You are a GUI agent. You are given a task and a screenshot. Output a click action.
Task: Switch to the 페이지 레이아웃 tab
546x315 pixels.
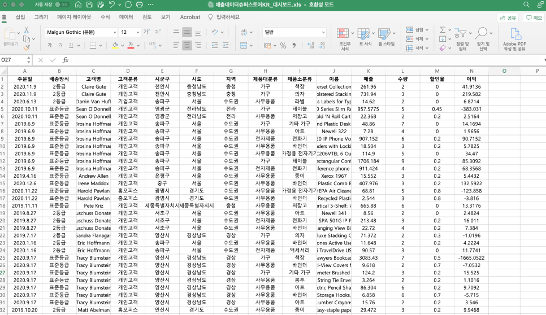tap(74, 17)
